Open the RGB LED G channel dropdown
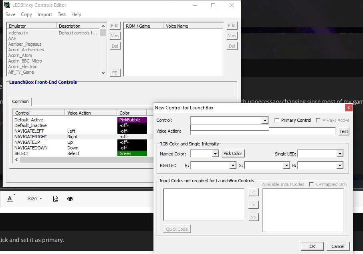The image size is (363, 254). pyautogui.click(x=286, y=165)
